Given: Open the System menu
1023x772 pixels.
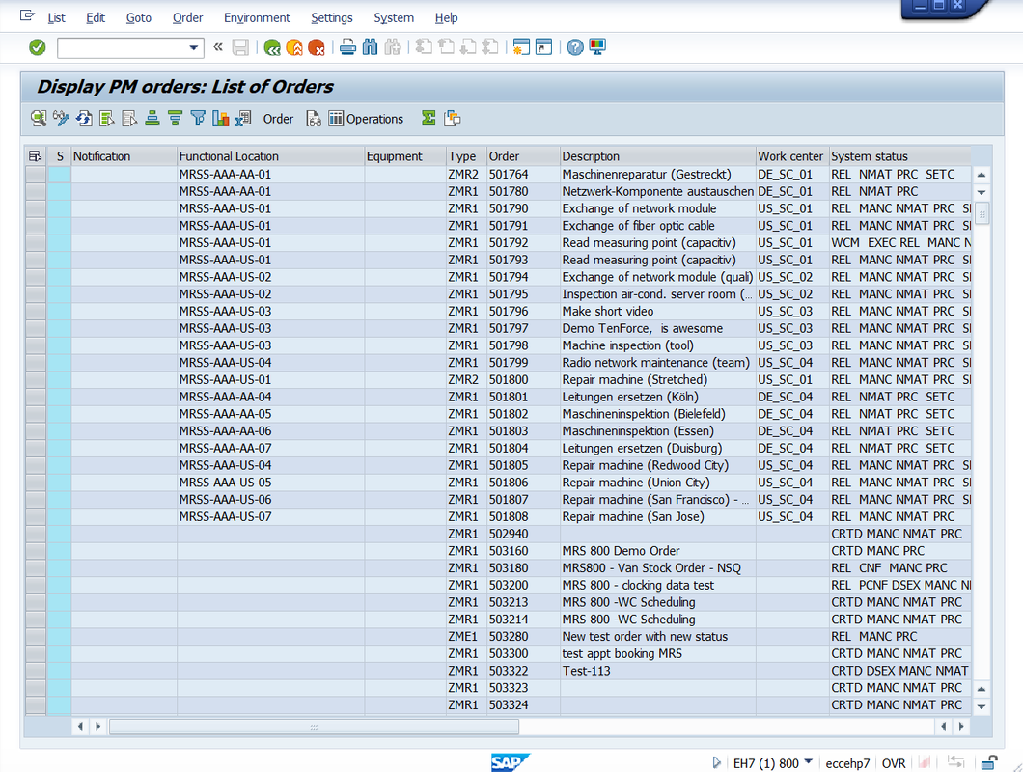Looking at the screenshot, I should [x=394, y=17].
